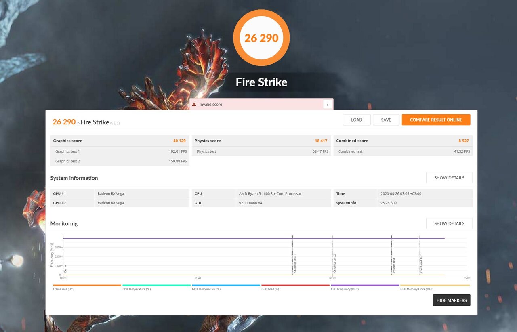Click Graphics test 1 192.01 FPS row
The width and height of the screenshot is (517, 332).
120,151
